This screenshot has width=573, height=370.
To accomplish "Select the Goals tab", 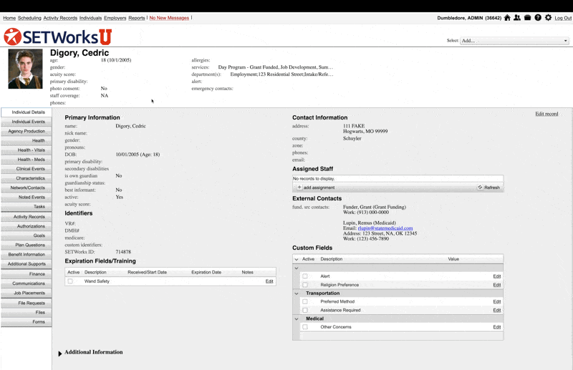I will tap(27, 235).
